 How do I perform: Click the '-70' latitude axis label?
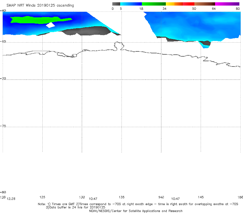3,79
